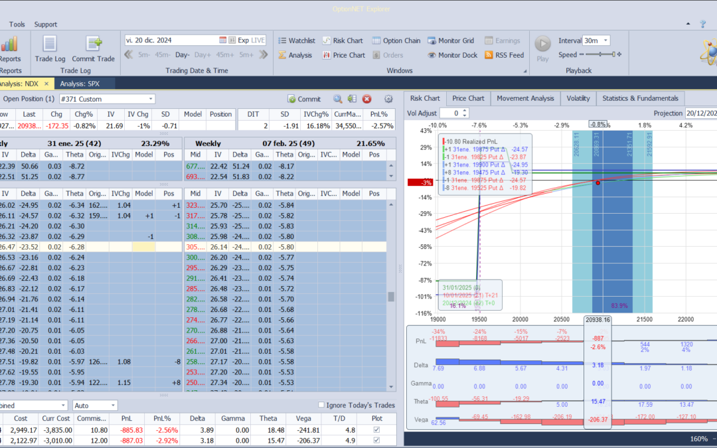
Task: Click the red delete position icon
Action: point(366,99)
